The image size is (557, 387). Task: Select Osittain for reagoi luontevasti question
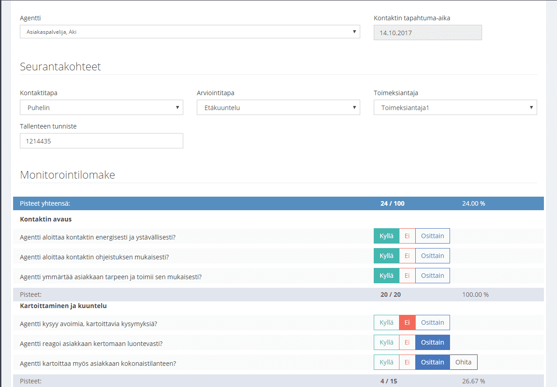(x=432, y=342)
